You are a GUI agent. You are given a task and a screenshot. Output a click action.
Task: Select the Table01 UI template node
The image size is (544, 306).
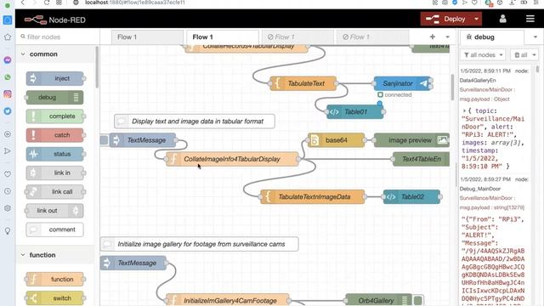[355, 111]
